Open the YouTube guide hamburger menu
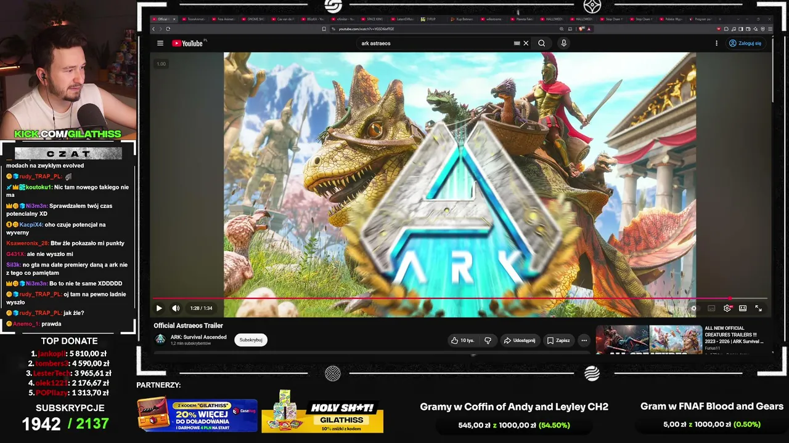Image resolution: width=789 pixels, height=443 pixels. [x=160, y=43]
